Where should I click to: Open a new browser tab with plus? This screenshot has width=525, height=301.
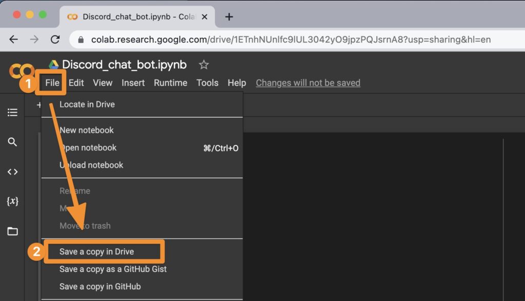pyautogui.click(x=229, y=17)
